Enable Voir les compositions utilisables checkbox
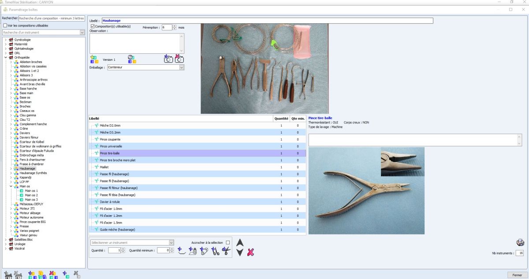The image size is (529, 279). point(5,26)
